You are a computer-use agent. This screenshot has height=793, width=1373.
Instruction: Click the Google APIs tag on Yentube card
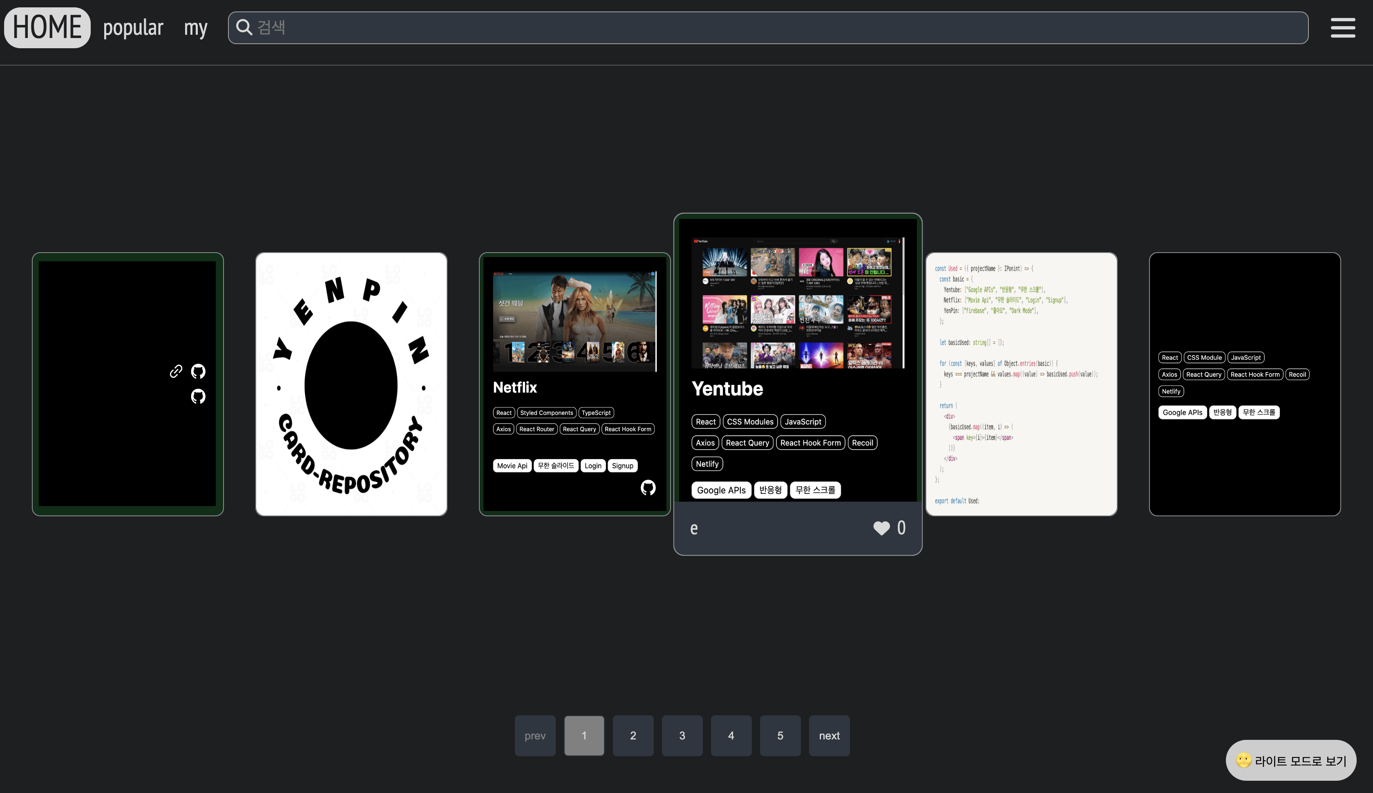(721, 490)
